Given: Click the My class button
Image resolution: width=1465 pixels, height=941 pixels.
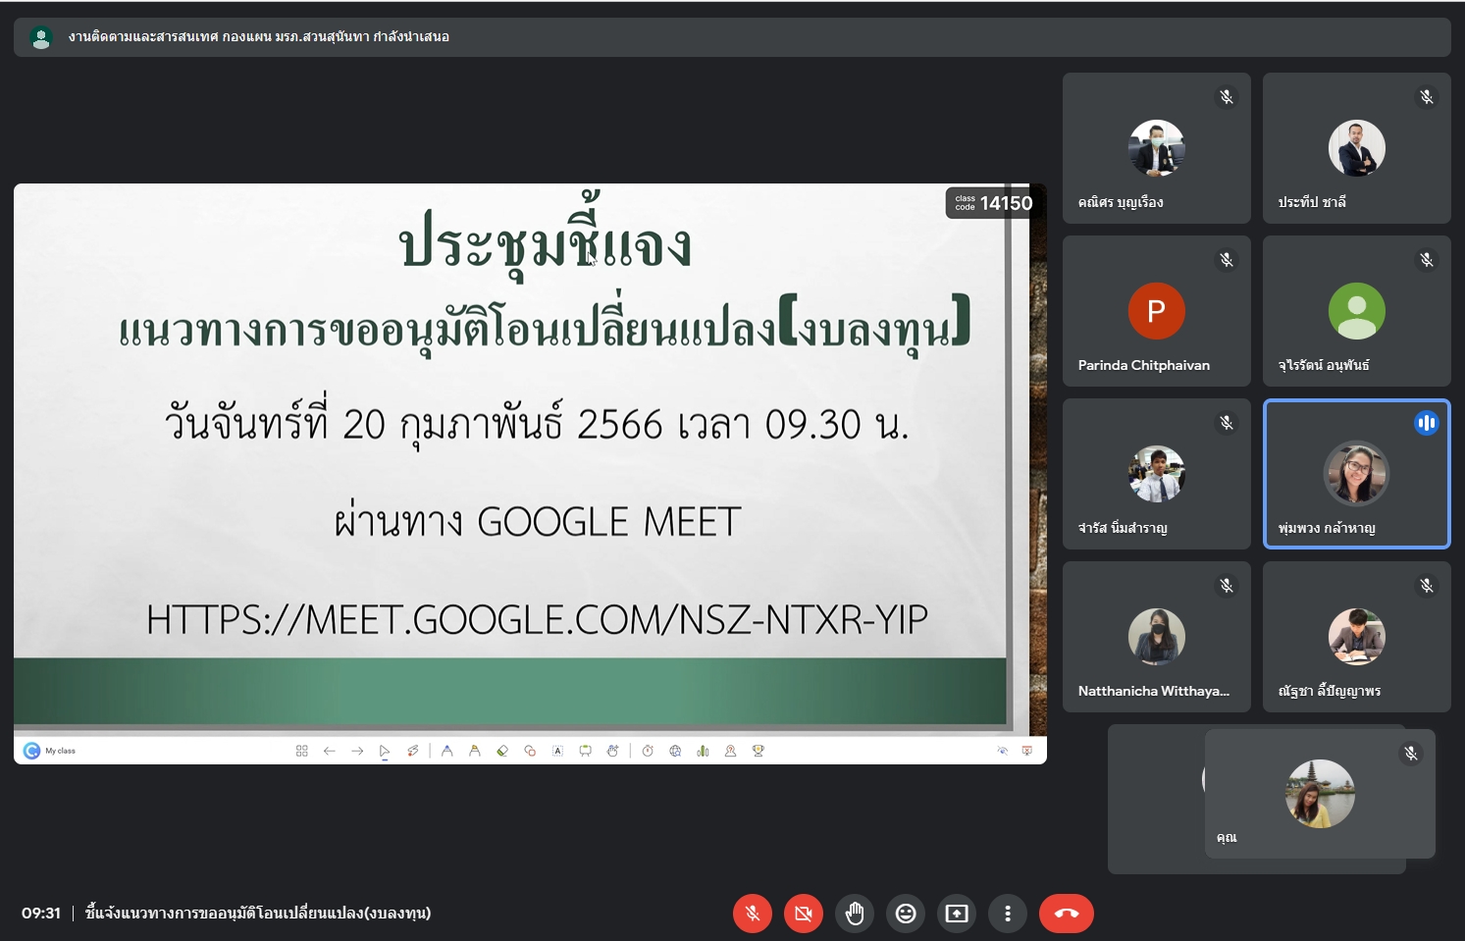Looking at the screenshot, I should point(50,751).
